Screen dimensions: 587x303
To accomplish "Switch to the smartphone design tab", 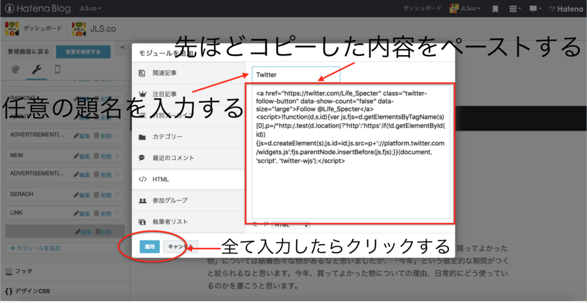I will point(57,70).
